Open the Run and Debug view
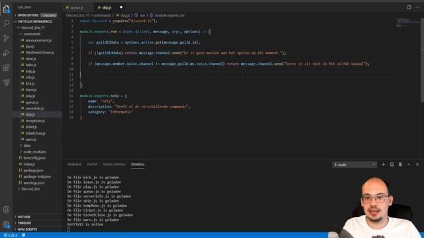424x238 pixels. [x=6, y=53]
